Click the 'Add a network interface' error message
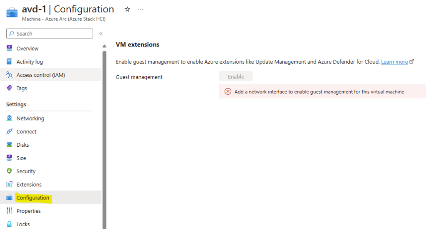Viewport: 426px width, 229px height. coord(319,92)
